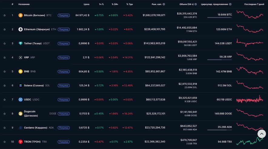Sort by Названию column header
Viewport: 268px width, 149px height.
(24, 4)
